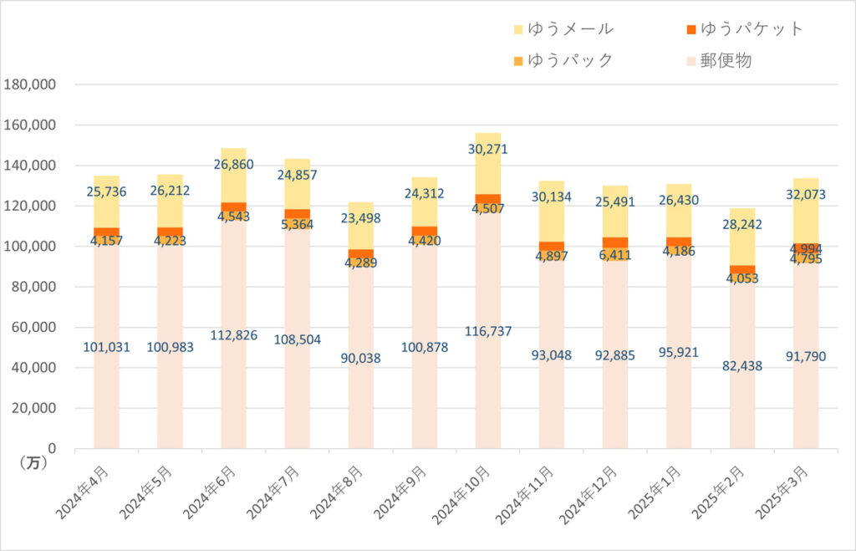Click the 30,271 data label for 2024年10月
Image resolution: width=856 pixels, height=551 pixels.
point(488,150)
